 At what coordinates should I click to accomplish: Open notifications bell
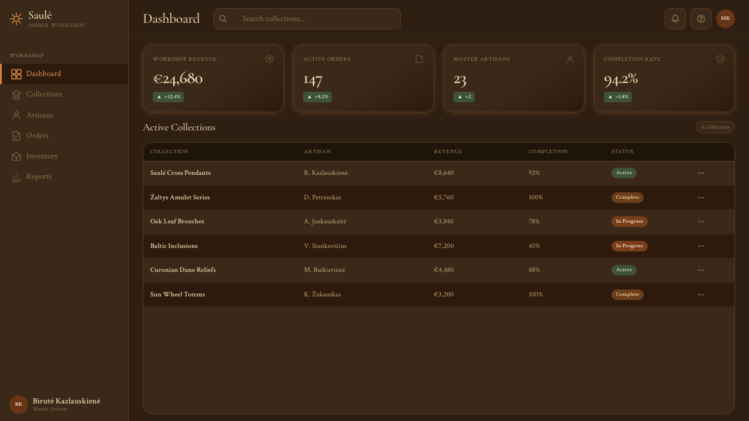675,19
